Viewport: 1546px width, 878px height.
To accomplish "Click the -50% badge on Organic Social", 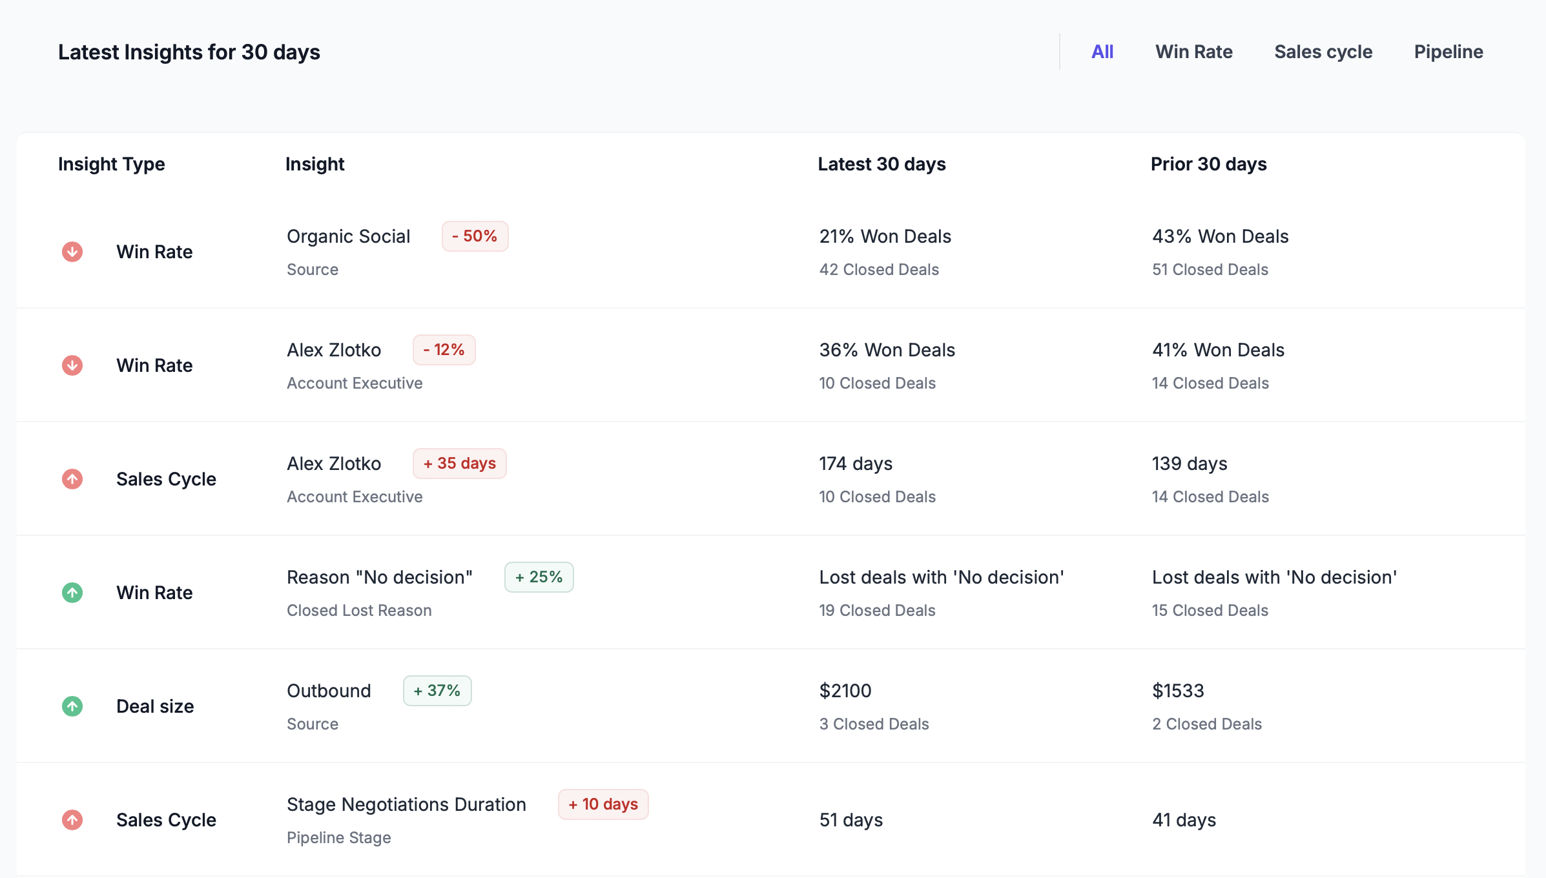I will pos(475,236).
